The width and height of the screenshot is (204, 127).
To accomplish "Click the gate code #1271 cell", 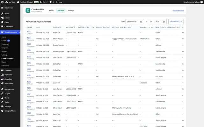I will [x=80, y=89].
